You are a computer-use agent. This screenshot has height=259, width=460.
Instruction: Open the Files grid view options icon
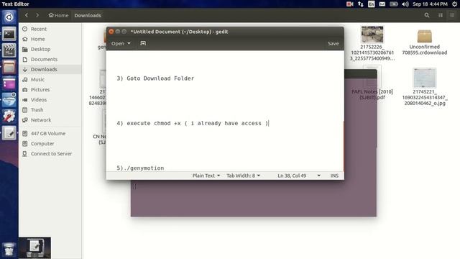click(452, 15)
